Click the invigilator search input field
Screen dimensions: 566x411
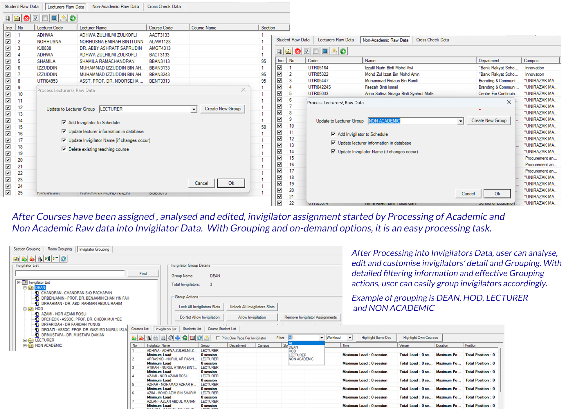tap(70, 273)
